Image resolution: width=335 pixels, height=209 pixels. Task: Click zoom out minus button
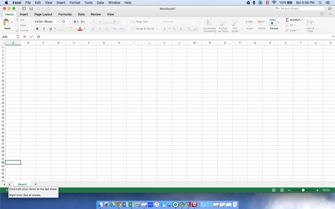point(289,190)
